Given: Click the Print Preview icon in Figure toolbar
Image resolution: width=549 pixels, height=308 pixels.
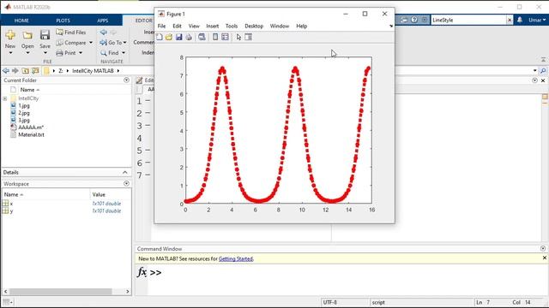Looking at the screenshot, I should point(202,37).
